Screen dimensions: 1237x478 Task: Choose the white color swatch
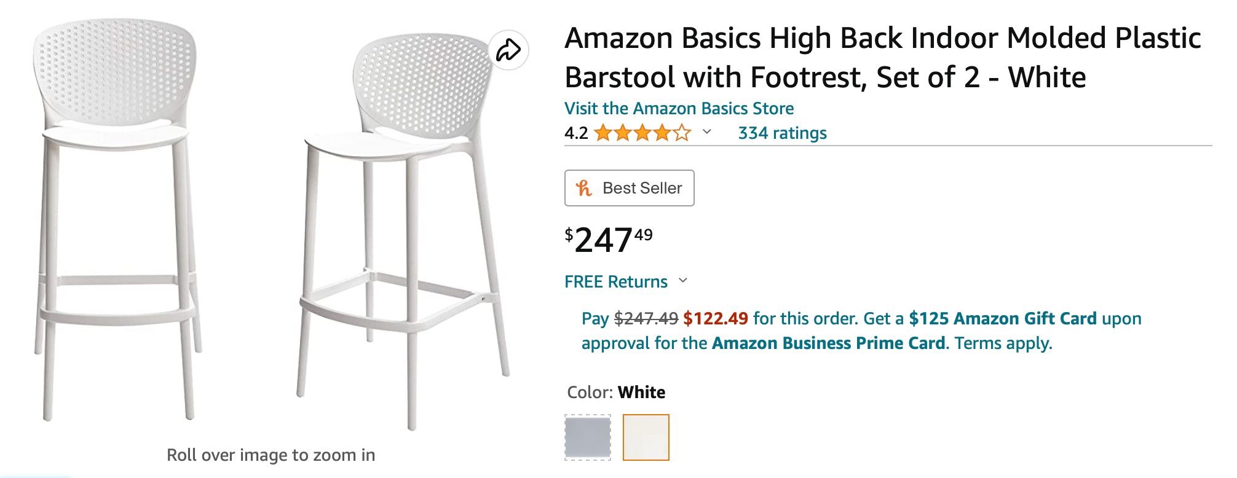click(x=646, y=437)
